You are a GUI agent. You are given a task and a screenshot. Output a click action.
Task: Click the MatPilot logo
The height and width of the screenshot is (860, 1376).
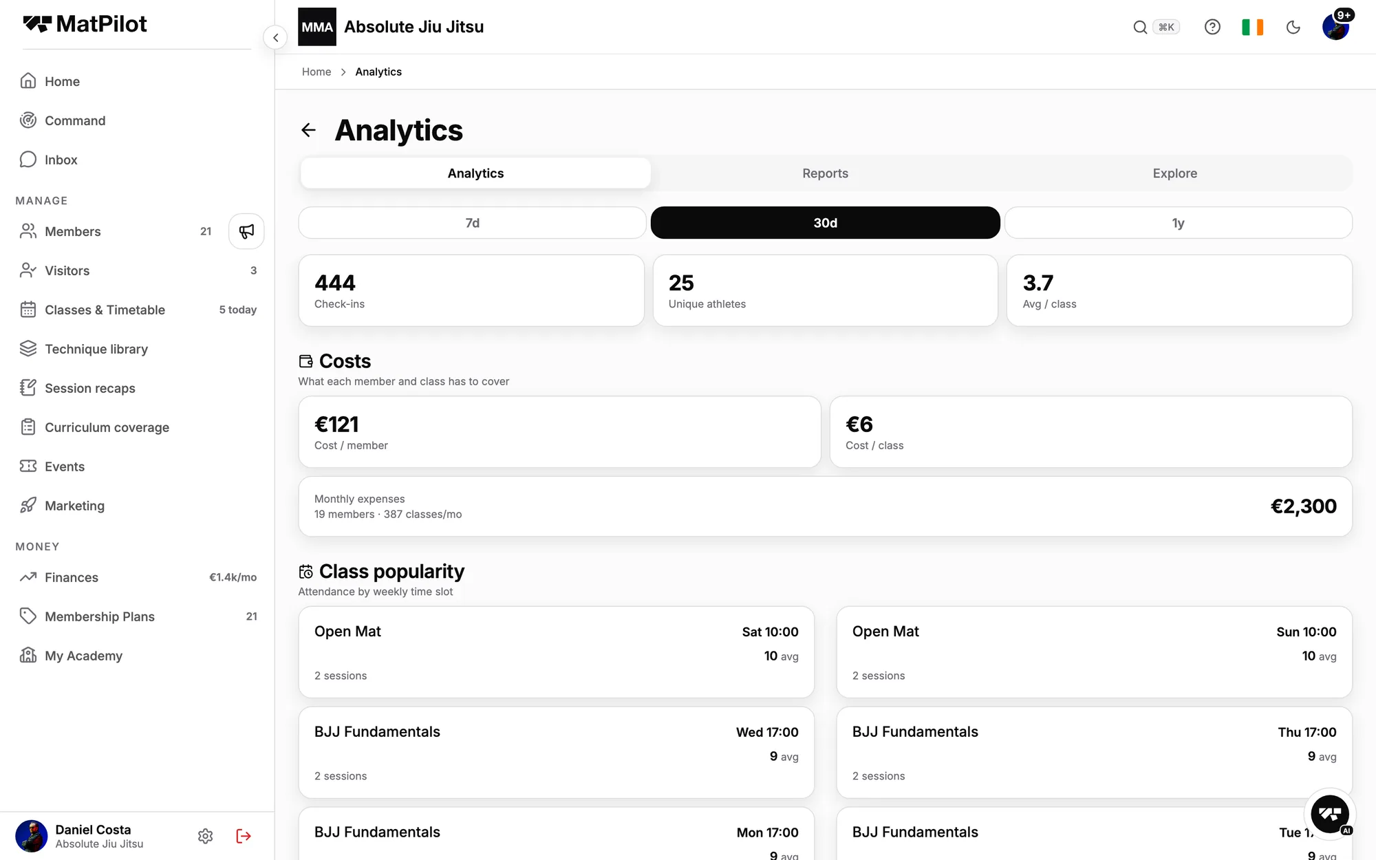point(85,24)
